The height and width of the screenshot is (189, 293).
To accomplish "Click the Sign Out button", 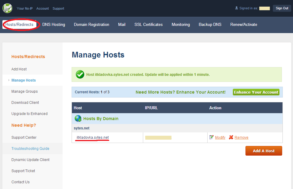I will click(282, 8).
